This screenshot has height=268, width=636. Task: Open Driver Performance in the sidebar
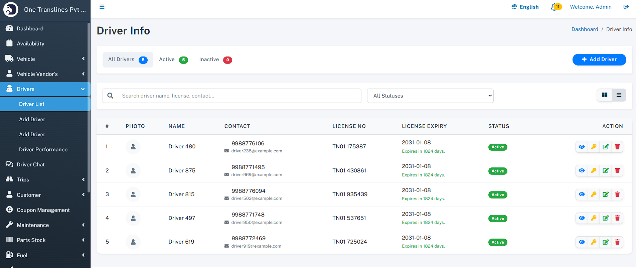(x=43, y=149)
